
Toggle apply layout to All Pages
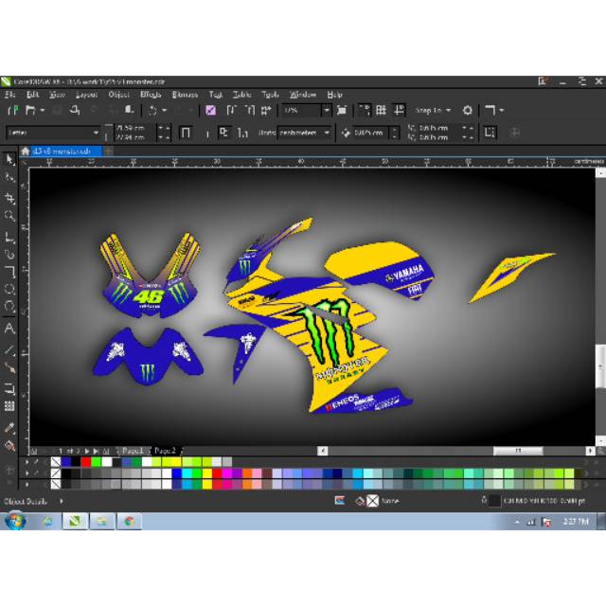(223, 133)
